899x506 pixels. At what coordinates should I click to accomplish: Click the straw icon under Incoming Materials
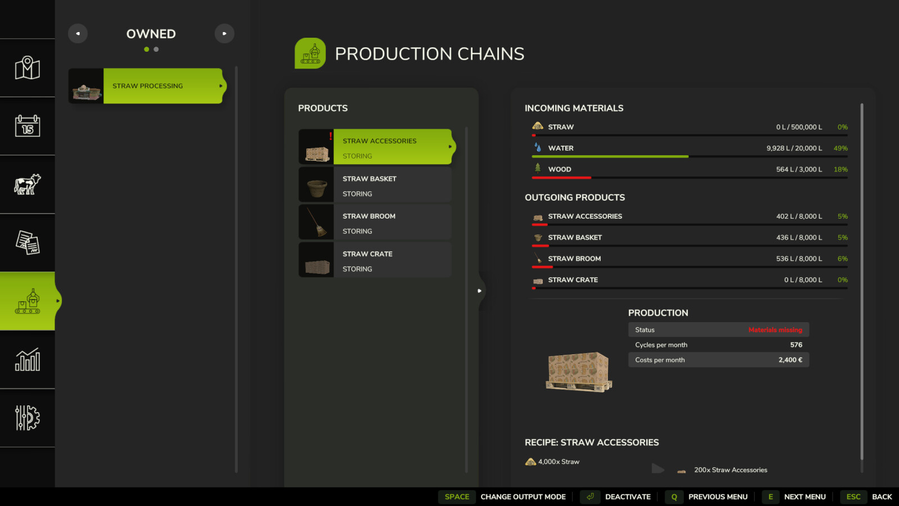(x=537, y=126)
